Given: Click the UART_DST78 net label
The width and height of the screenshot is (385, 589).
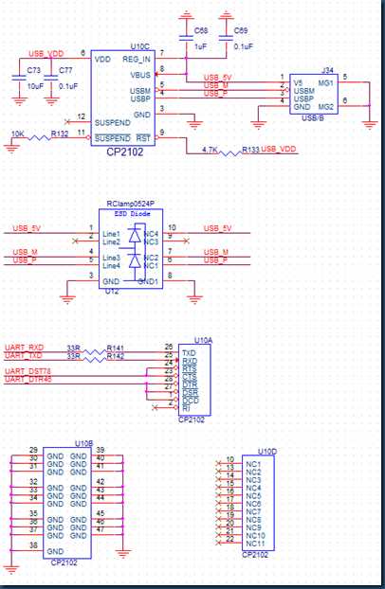Looking at the screenshot, I should [27, 371].
